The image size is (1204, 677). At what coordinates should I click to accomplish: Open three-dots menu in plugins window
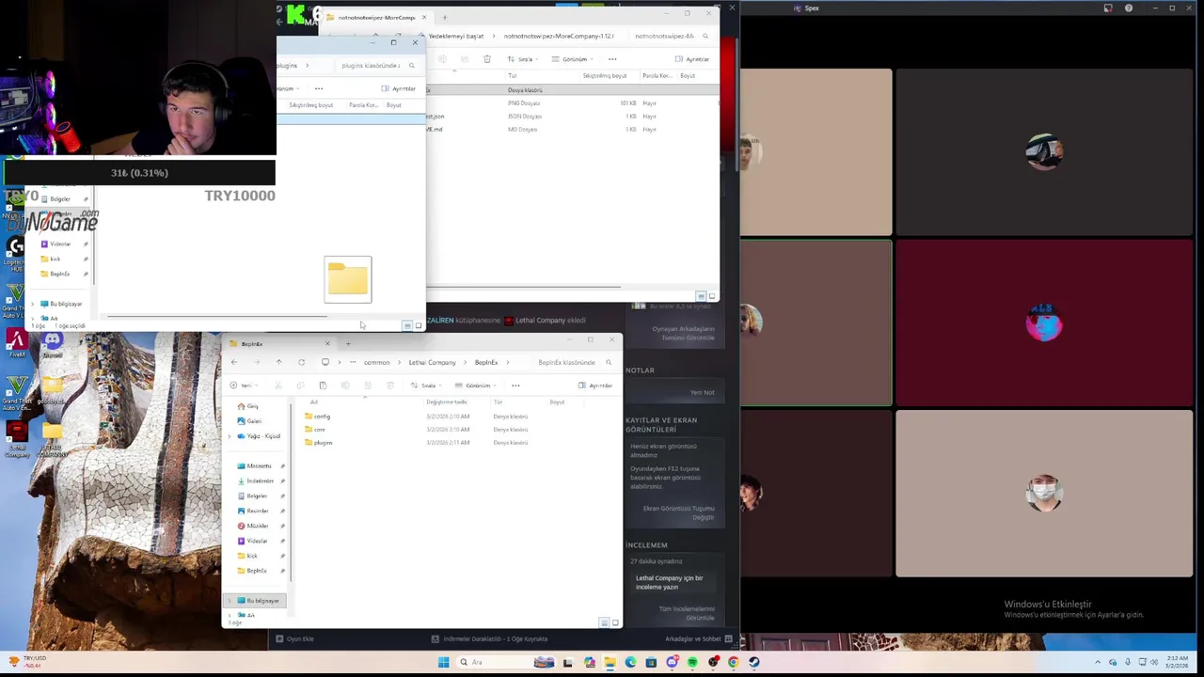pyautogui.click(x=319, y=88)
